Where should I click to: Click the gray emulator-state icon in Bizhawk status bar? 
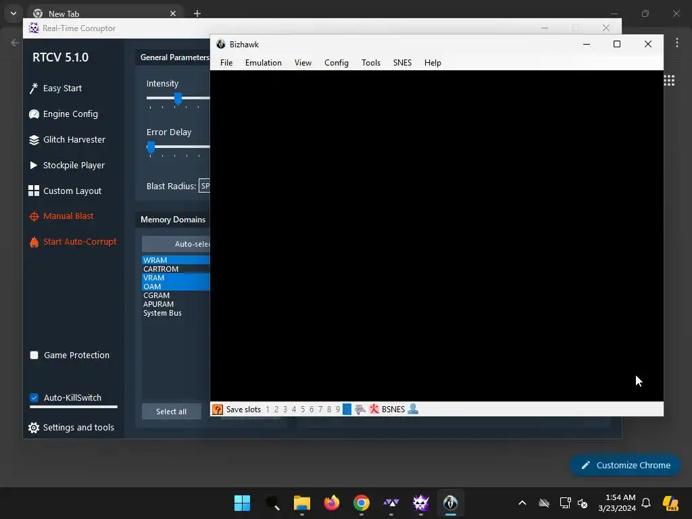pos(360,410)
